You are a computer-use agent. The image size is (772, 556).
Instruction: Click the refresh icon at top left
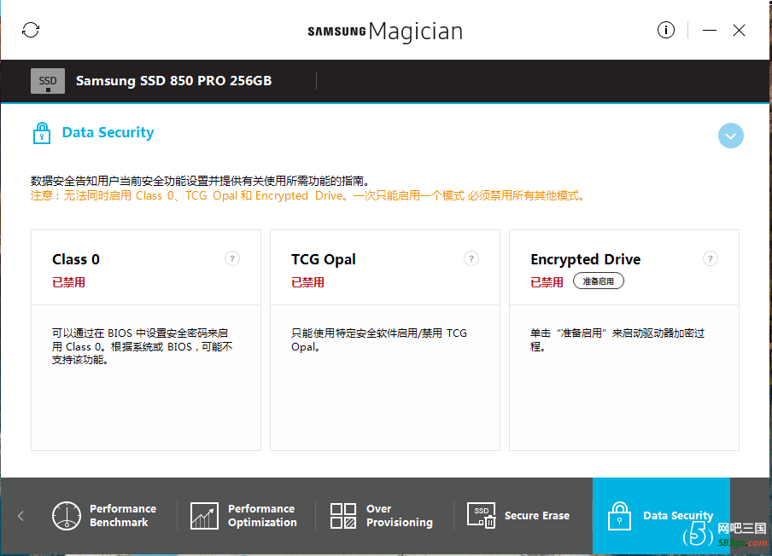click(x=31, y=30)
